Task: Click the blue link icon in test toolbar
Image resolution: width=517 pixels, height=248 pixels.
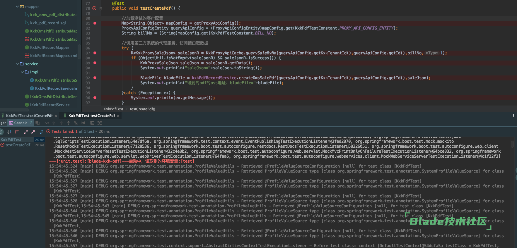Action: click(x=42, y=132)
